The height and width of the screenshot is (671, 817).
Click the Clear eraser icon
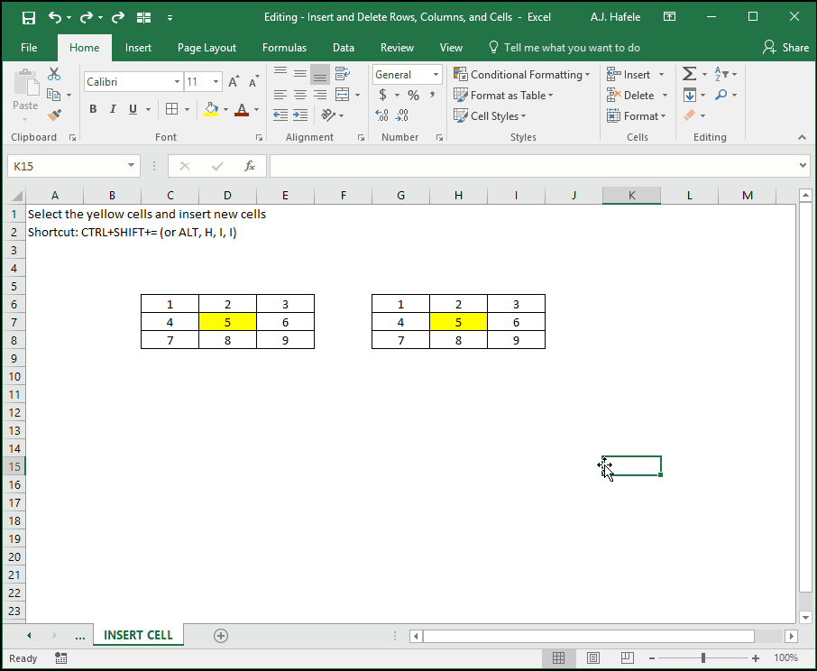coord(689,115)
